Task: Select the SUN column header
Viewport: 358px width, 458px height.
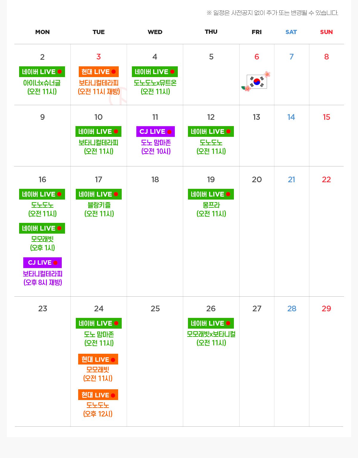Action: coord(326,32)
